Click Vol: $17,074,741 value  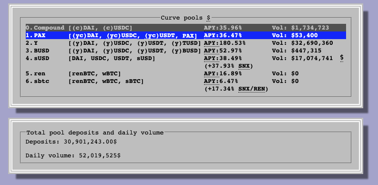[x=302, y=59]
